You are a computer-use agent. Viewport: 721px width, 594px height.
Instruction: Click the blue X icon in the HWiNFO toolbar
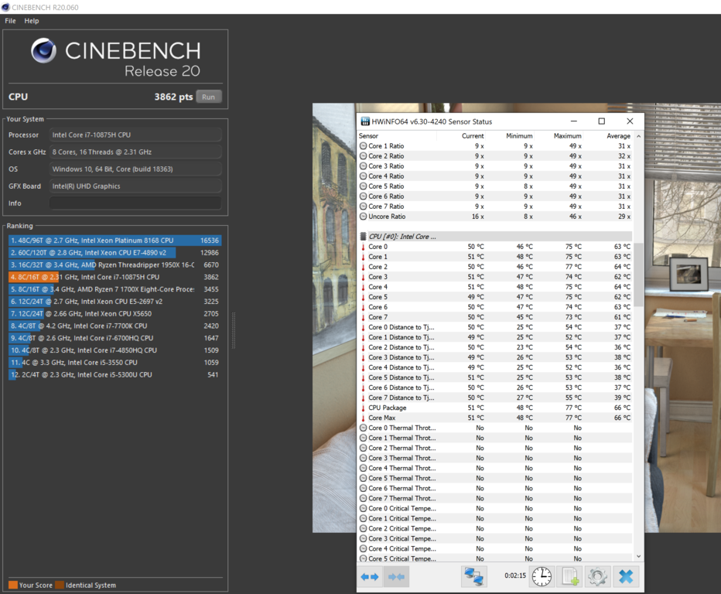[x=626, y=576]
